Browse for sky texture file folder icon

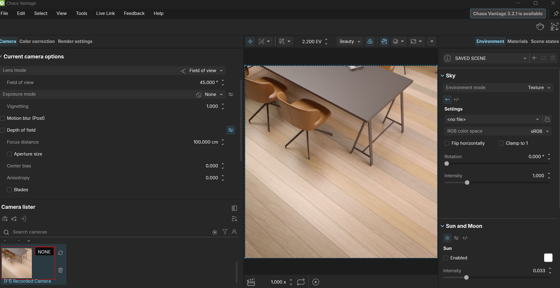[547, 119]
